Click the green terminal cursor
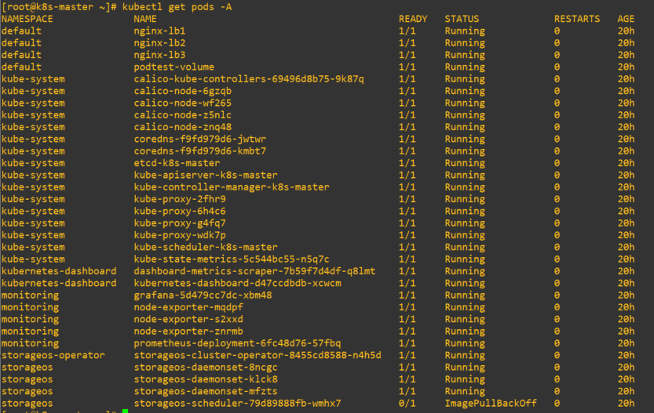This screenshot has height=413, width=654. (125, 411)
